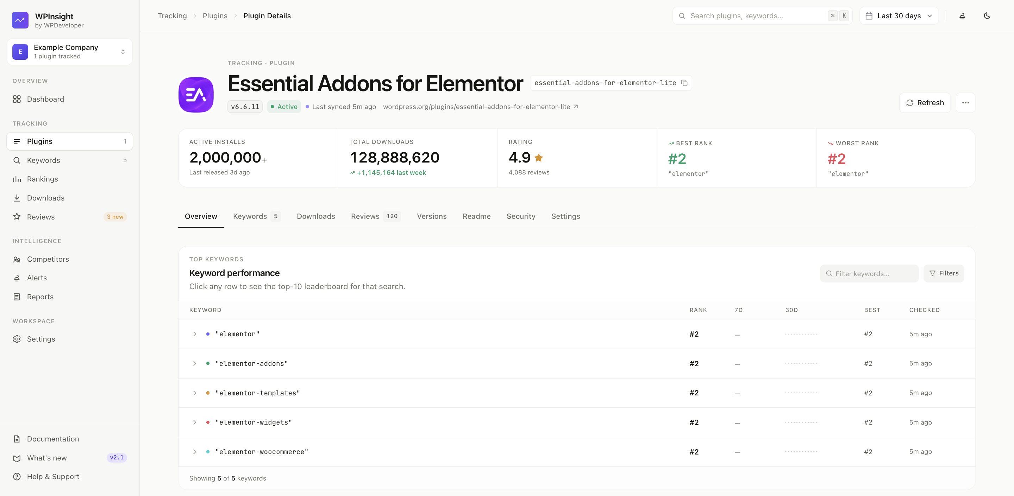Open Dashboard from the sidebar
Screen dimensions: 1014x496
[x=70, y=99]
